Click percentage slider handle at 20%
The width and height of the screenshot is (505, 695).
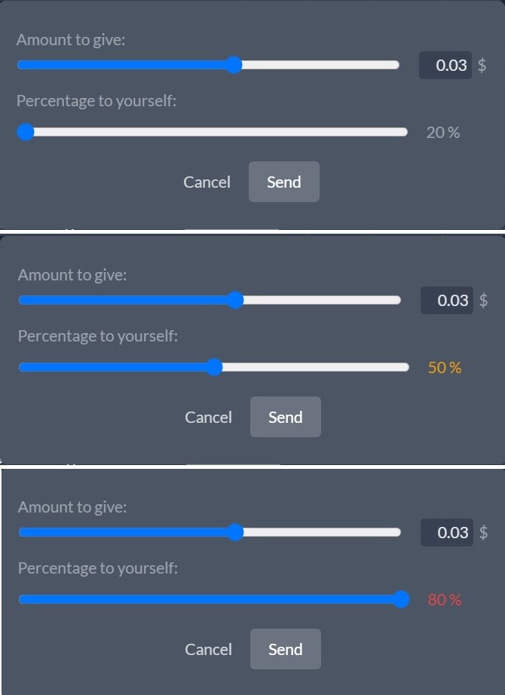pos(26,132)
